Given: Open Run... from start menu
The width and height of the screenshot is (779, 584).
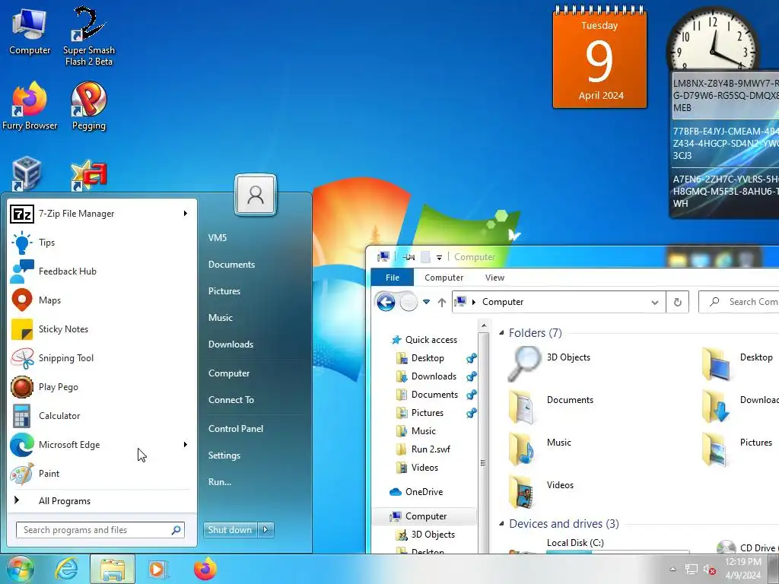Looking at the screenshot, I should point(220,481).
